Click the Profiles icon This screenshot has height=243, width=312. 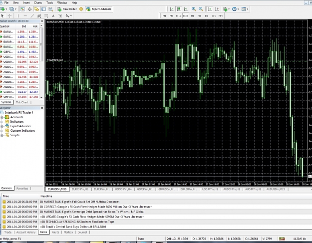tap(12, 9)
